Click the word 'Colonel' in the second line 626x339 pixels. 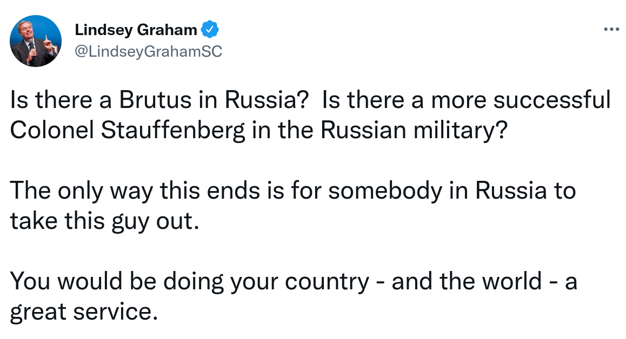click(x=51, y=130)
